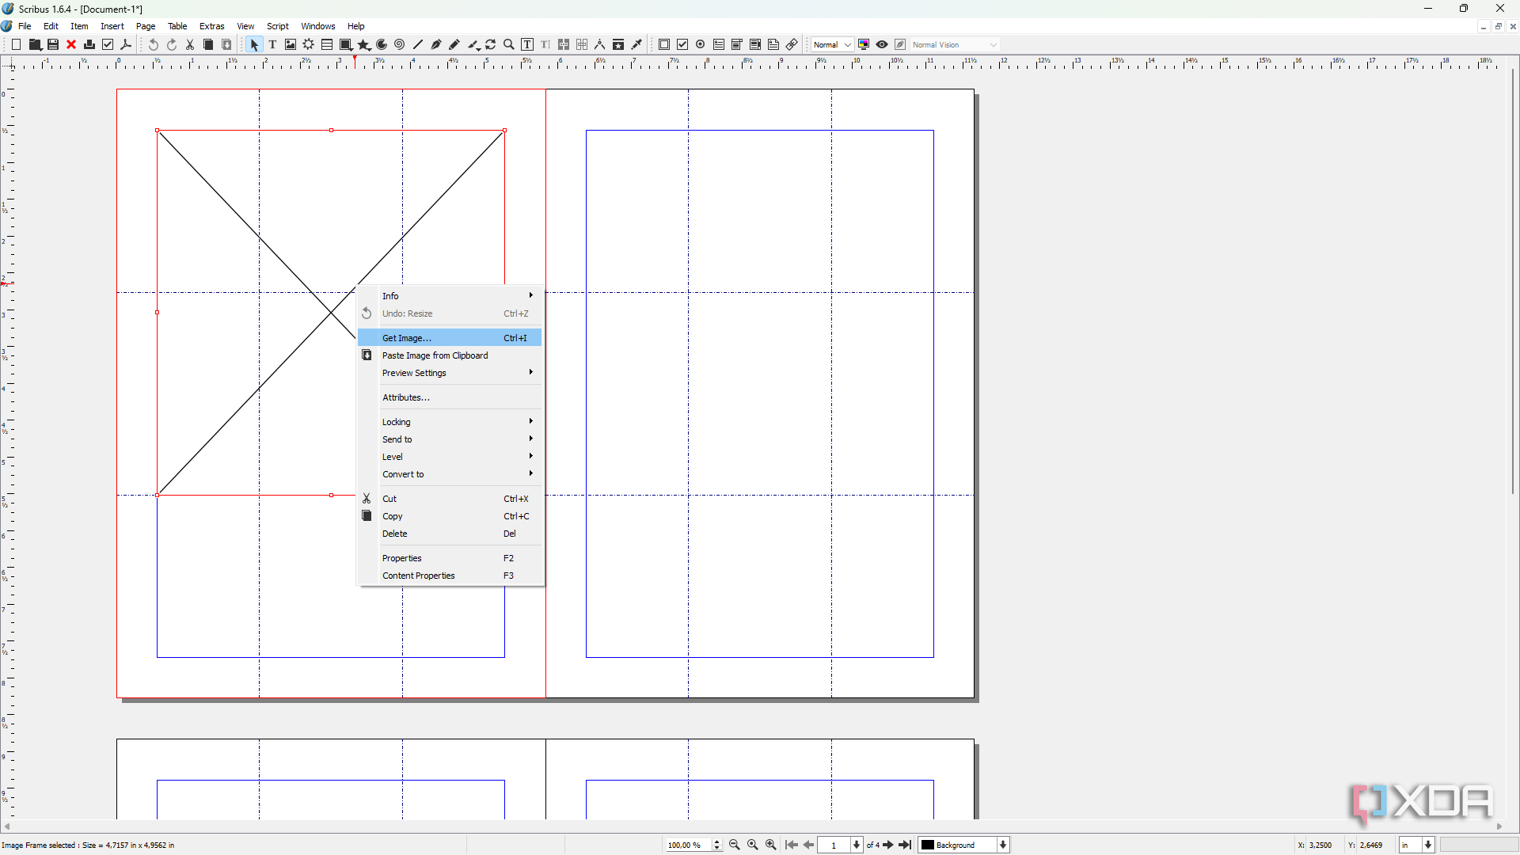Select the Table insert tool

(327, 45)
